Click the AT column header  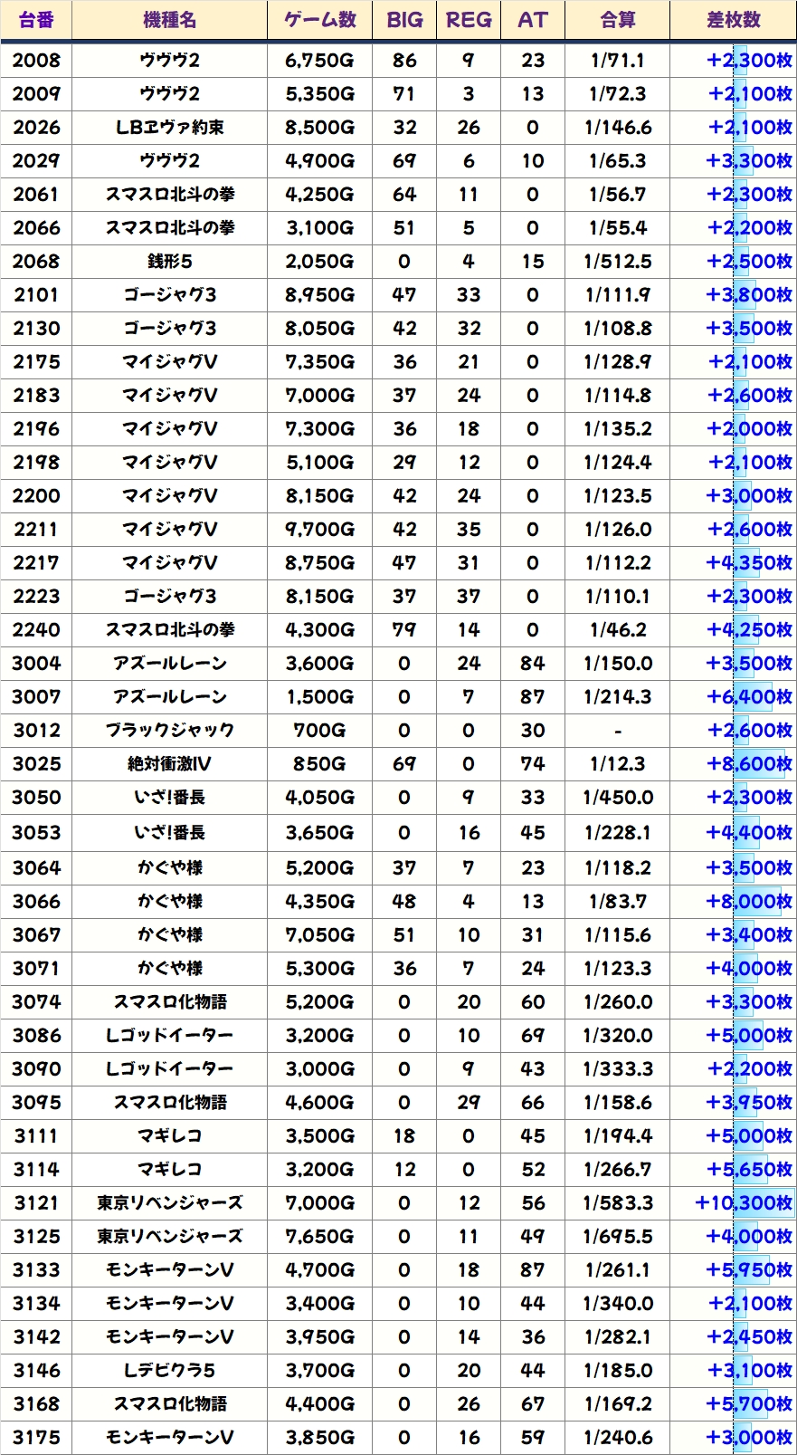coord(533,20)
